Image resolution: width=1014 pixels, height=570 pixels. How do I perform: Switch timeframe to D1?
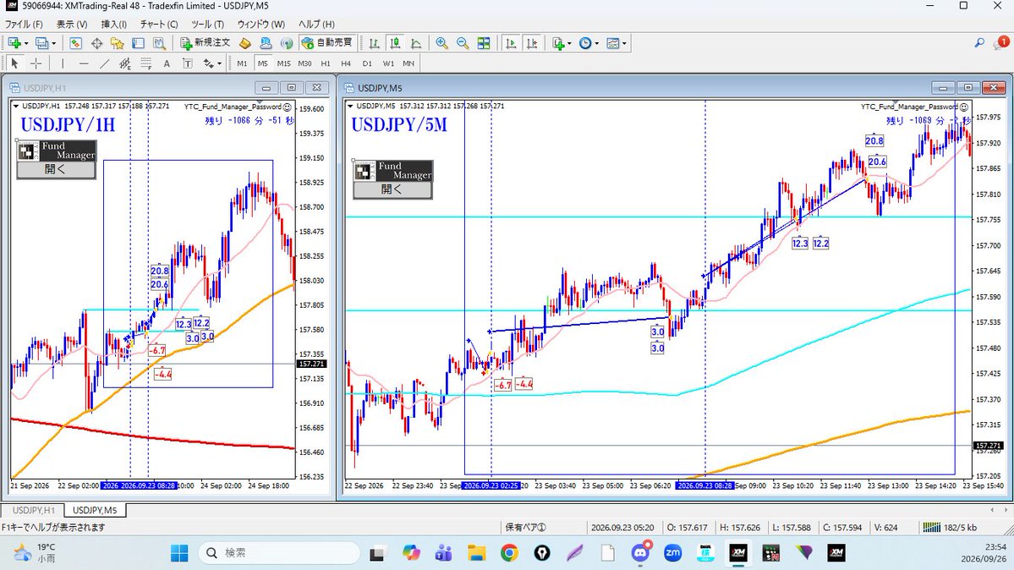(x=367, y=63)
